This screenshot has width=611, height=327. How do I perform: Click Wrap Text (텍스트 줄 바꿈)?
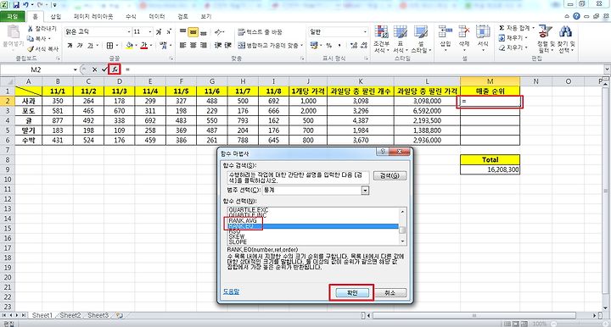click(260, 32)
